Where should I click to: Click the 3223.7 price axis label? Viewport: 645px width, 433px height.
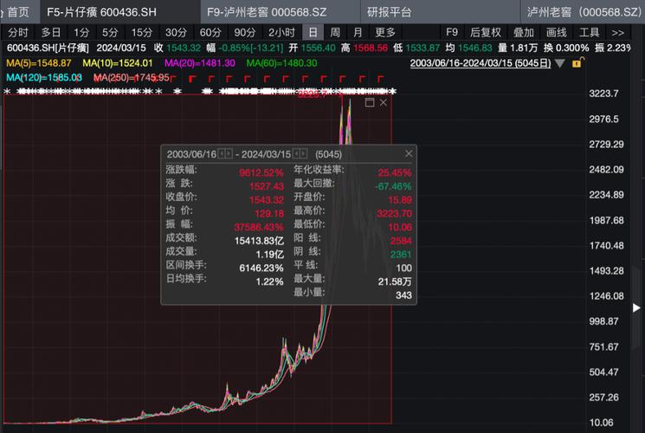coord(603,94)
